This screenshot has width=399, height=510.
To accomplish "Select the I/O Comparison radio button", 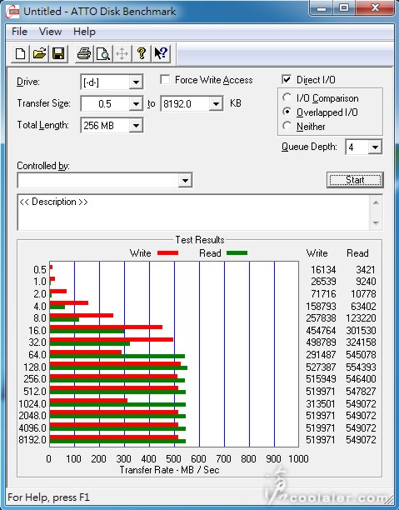I will click(x=287, y=97).
